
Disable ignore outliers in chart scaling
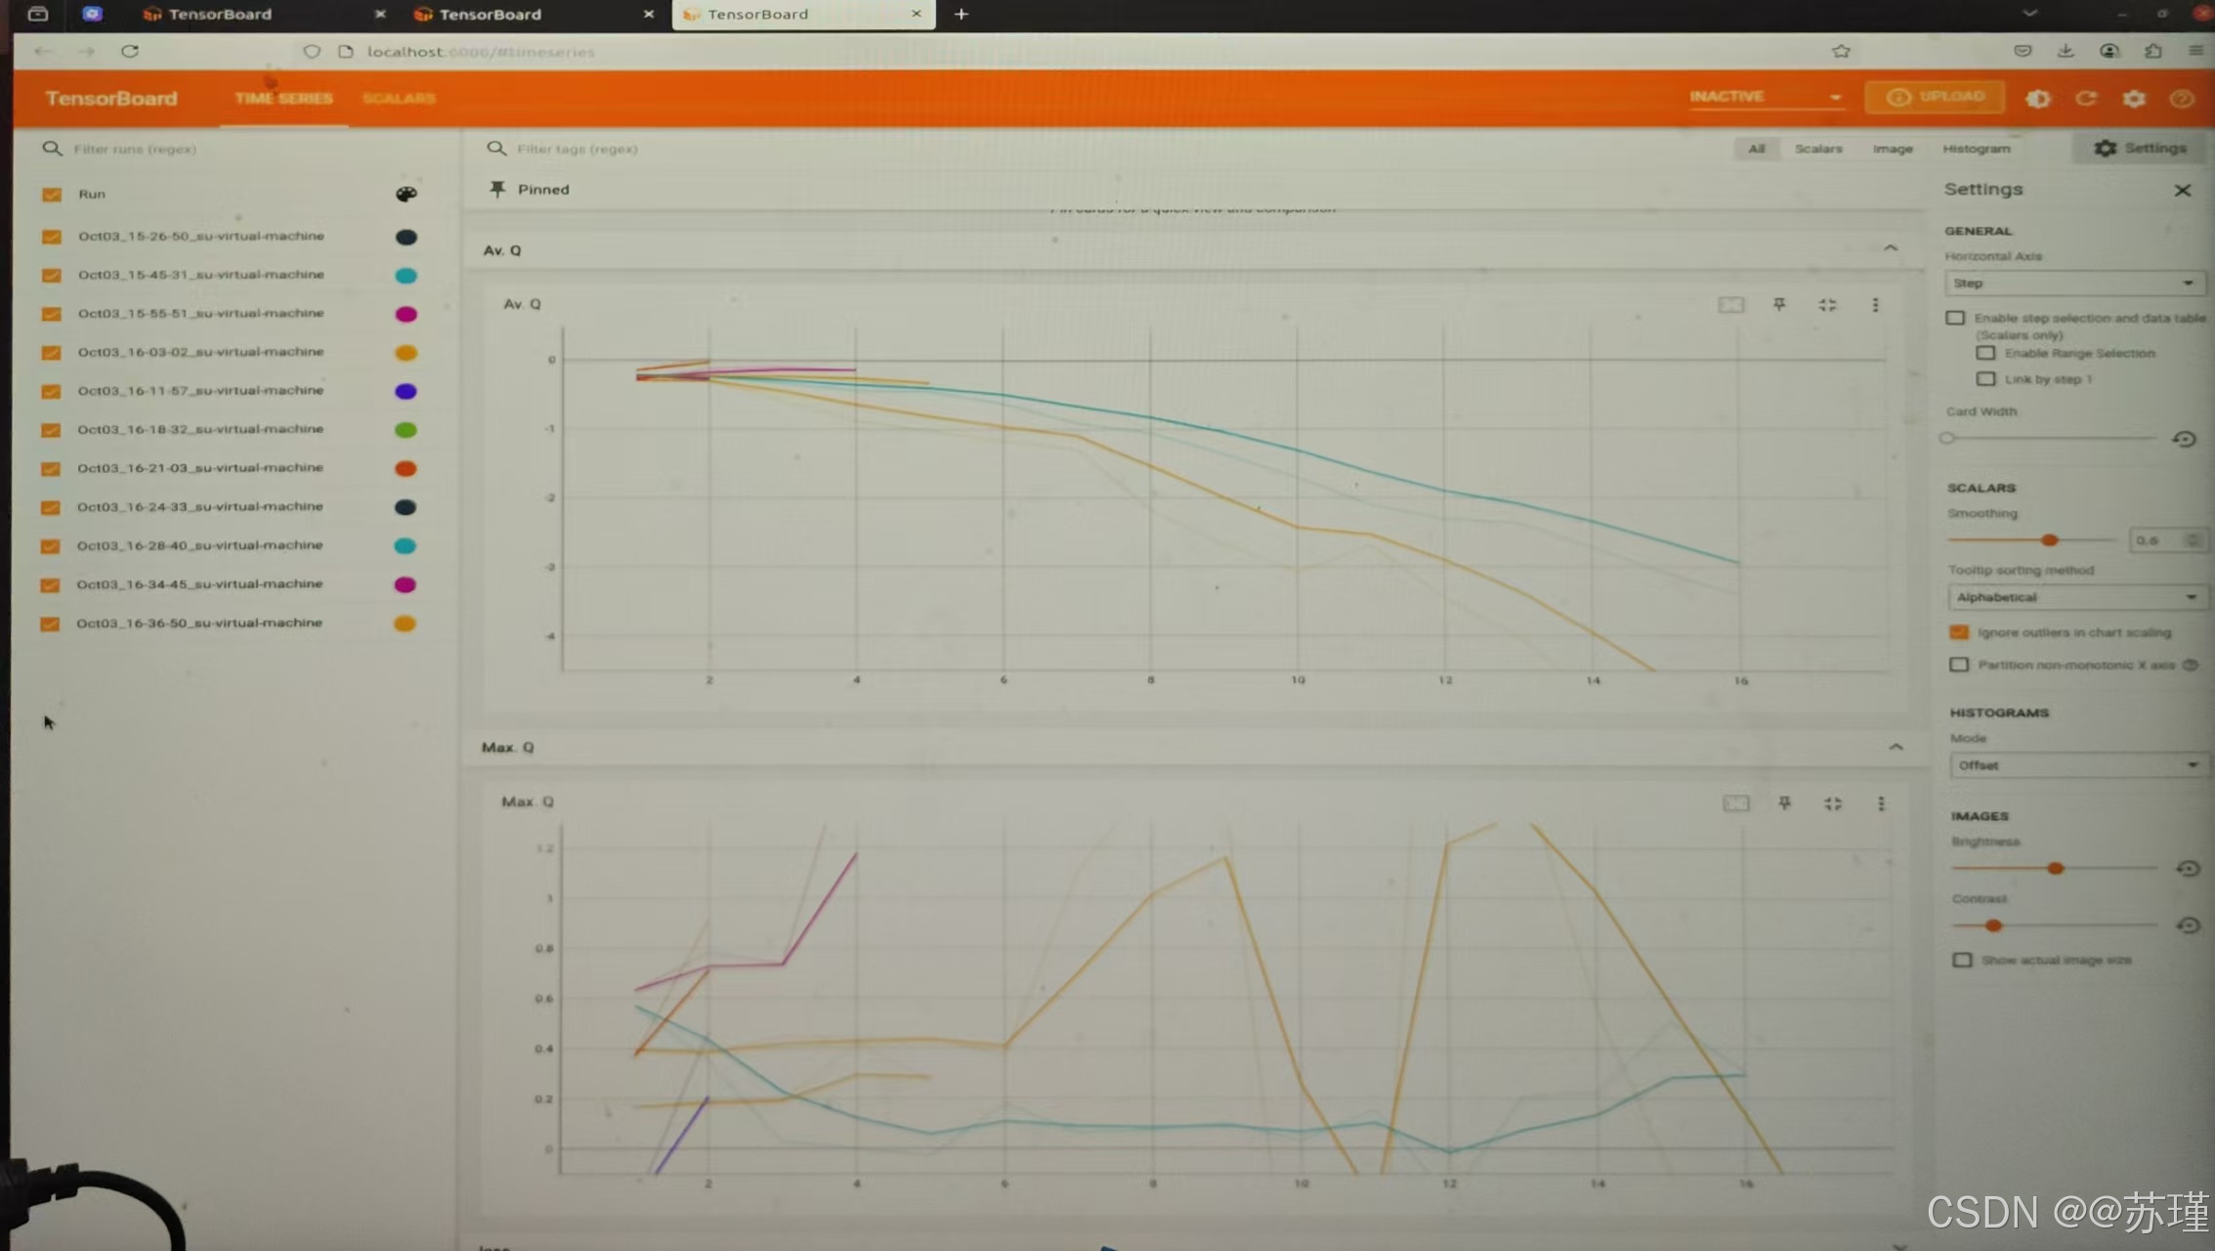[x=1959, y=632]
